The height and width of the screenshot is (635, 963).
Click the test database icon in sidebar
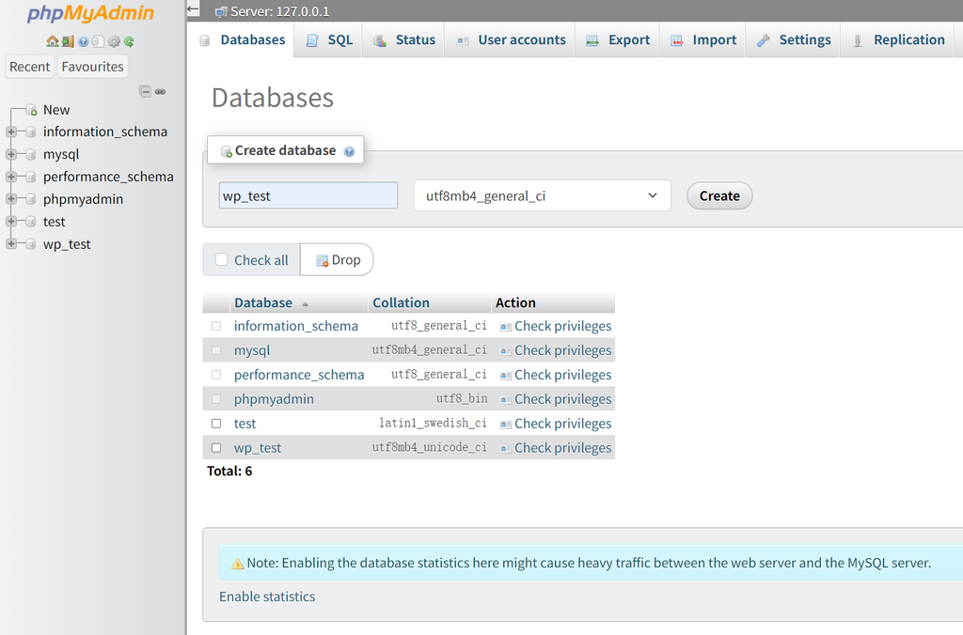click(x=31, y=222)
